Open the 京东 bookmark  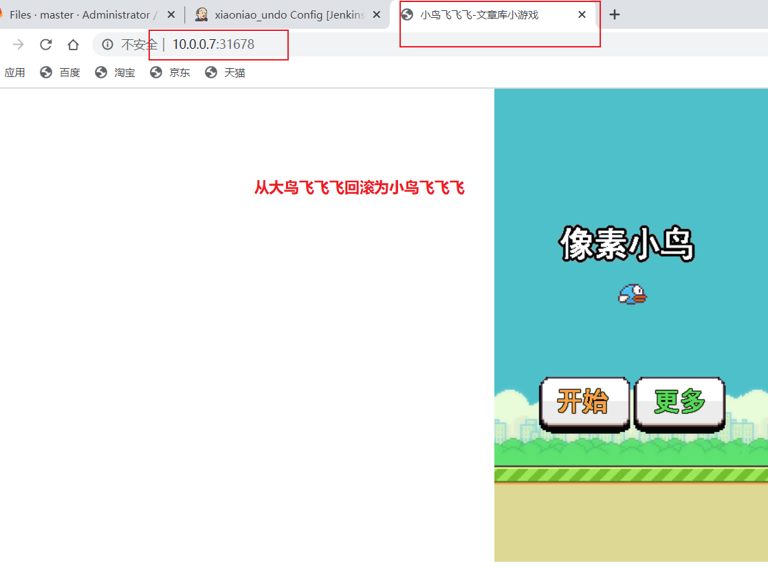pyautogui.click(x=171, y=72)
